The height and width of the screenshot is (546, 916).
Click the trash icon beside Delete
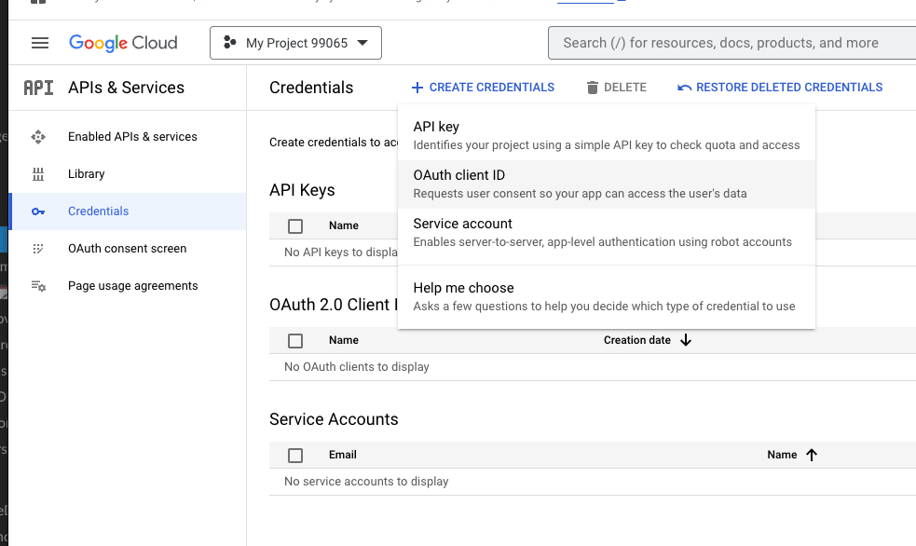593,88
